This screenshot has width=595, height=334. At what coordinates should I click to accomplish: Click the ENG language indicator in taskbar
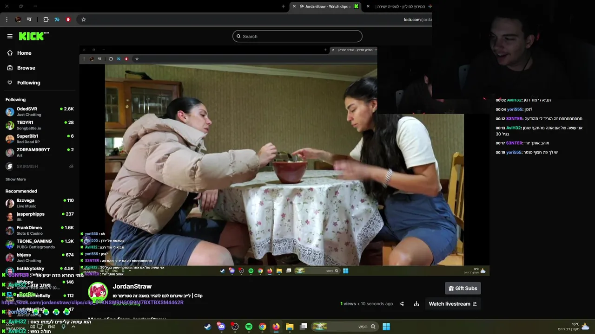[52, 327]
